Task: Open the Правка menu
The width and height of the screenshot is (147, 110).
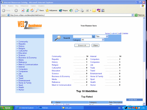Action: click(x=11, y=6)
